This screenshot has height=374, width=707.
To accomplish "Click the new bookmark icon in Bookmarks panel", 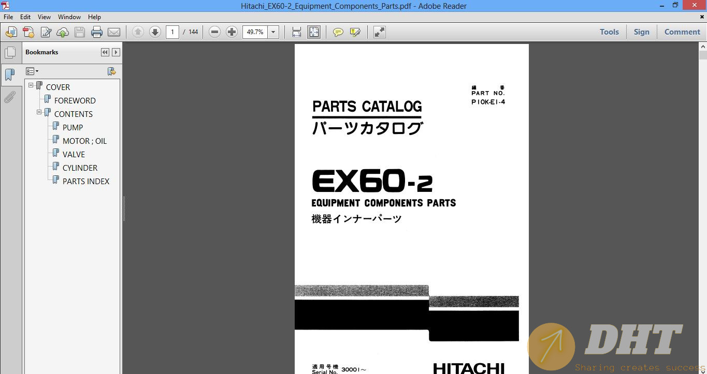I will pyautogui.click(x=111, y=71).
